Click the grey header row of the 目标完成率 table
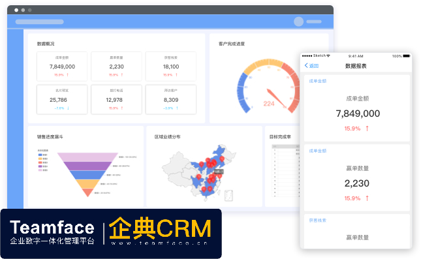The height and width of the screenshot is (259, 421). point(286,147)
